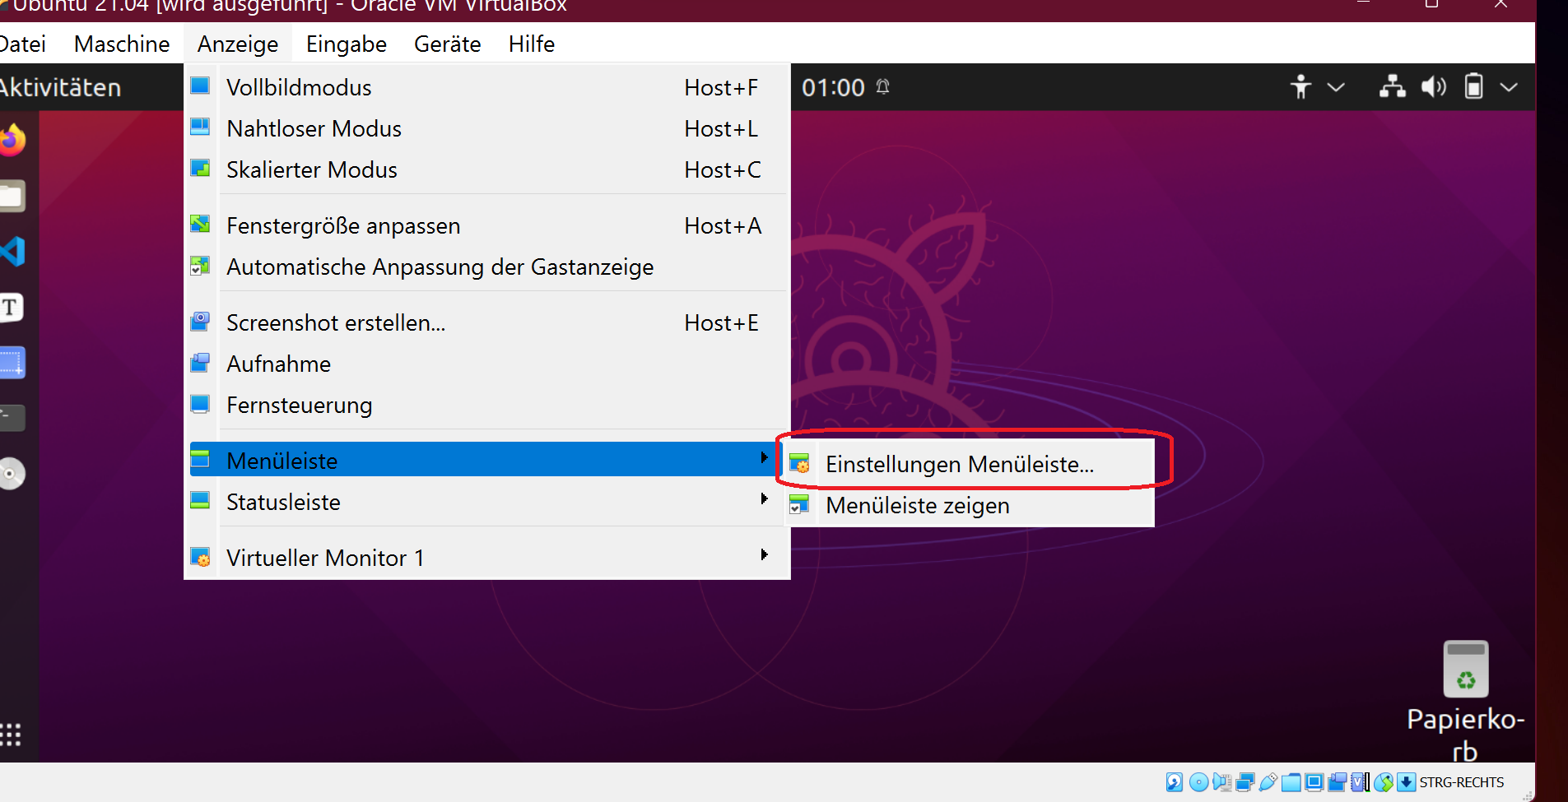
Task: Open the Datei menu
Action: [x=22, y=44]
